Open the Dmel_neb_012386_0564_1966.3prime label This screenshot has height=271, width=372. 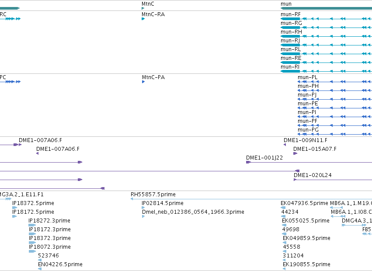(193, 212)
